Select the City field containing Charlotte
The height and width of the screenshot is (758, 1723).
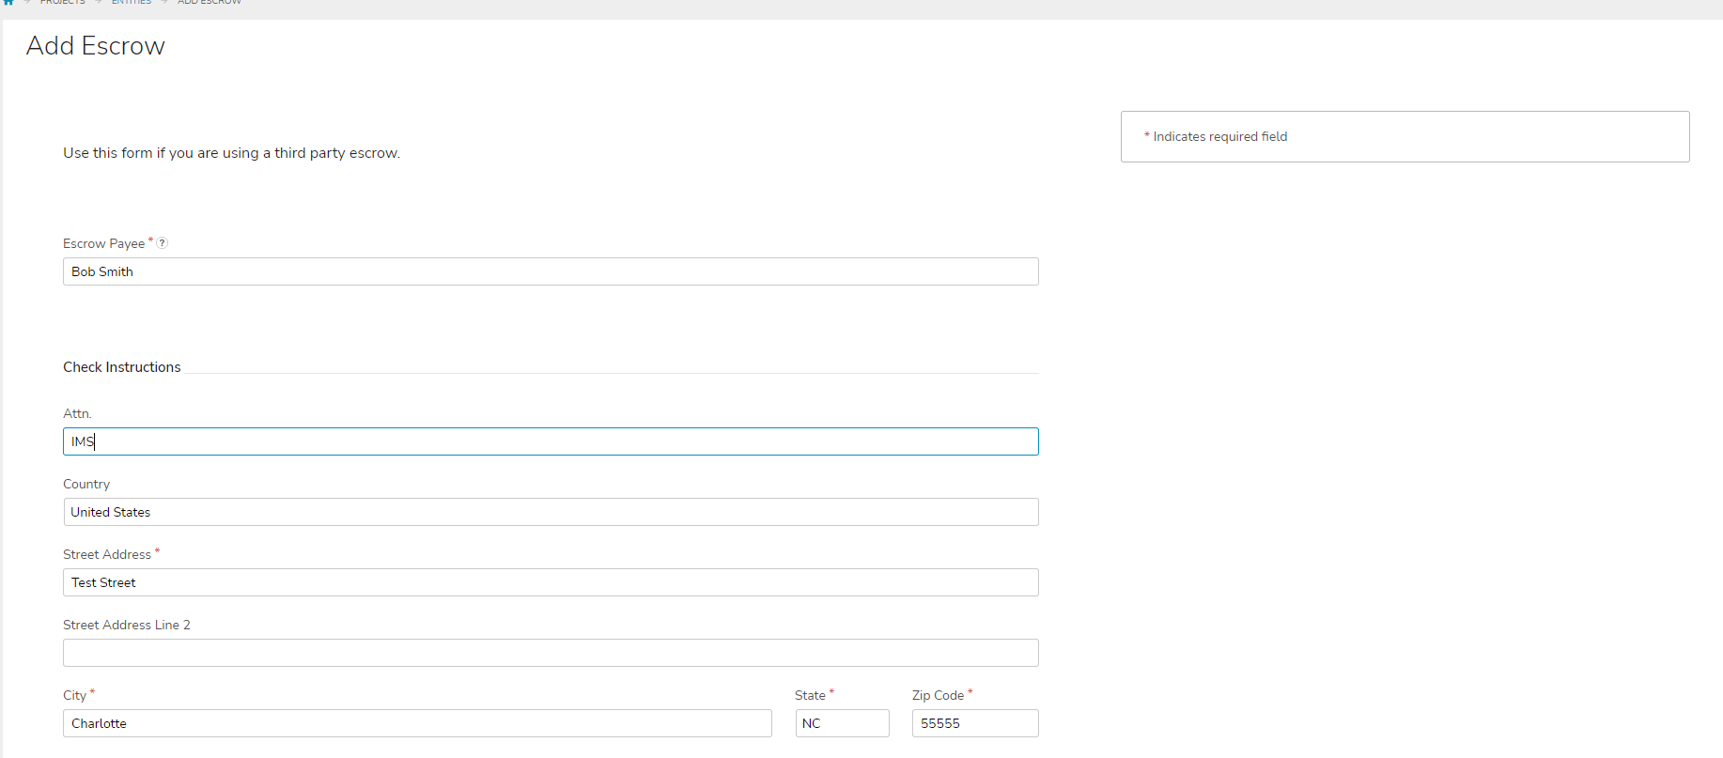416,723
